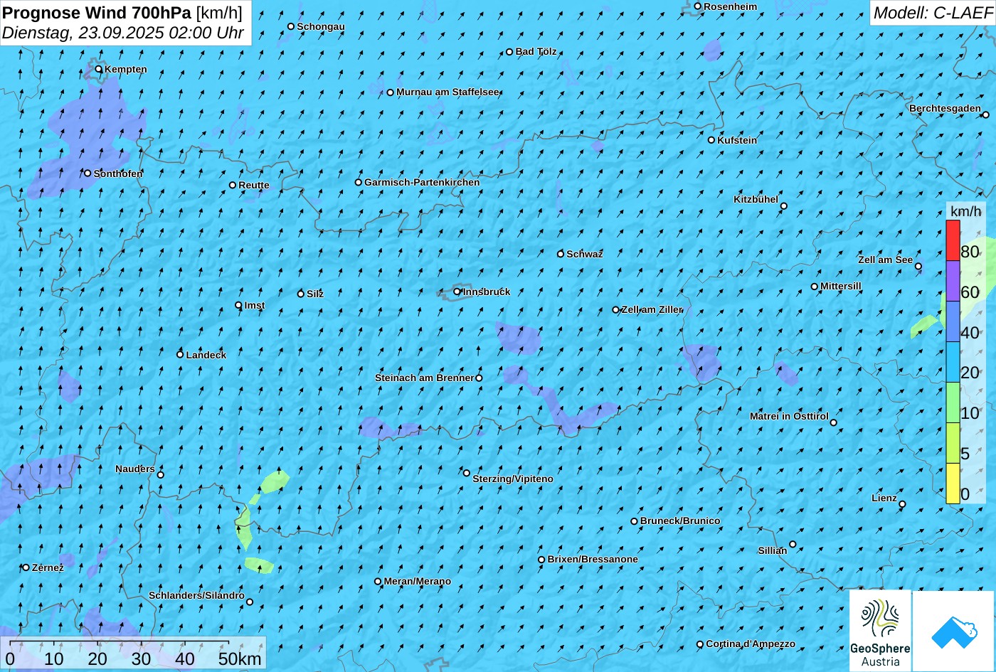Click the 'Reutte' town label

point(254,185)
